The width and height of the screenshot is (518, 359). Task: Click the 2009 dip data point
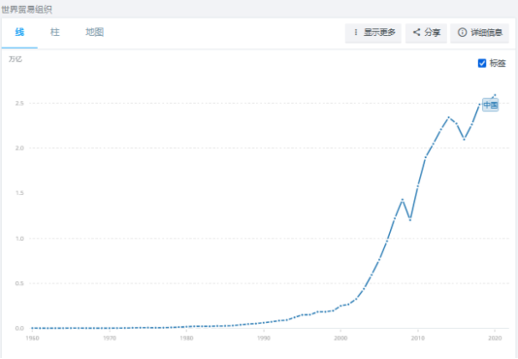[410, 220]
